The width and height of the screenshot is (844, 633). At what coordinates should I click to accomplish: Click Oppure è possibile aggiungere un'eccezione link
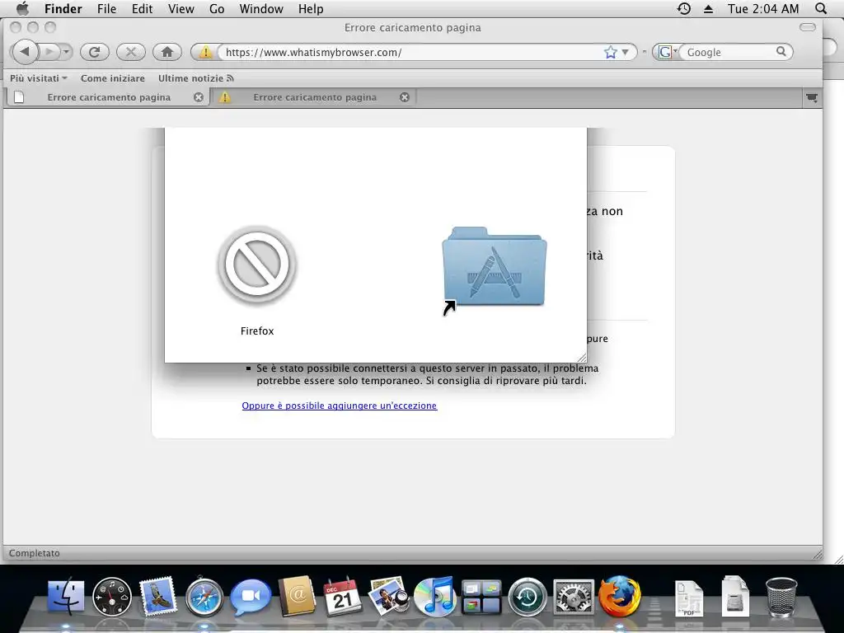[339, 406]
